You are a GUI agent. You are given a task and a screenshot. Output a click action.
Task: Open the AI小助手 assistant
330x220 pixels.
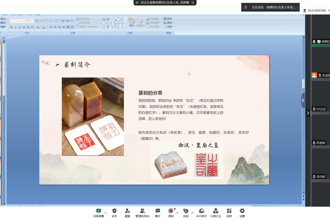click(202, 212)
